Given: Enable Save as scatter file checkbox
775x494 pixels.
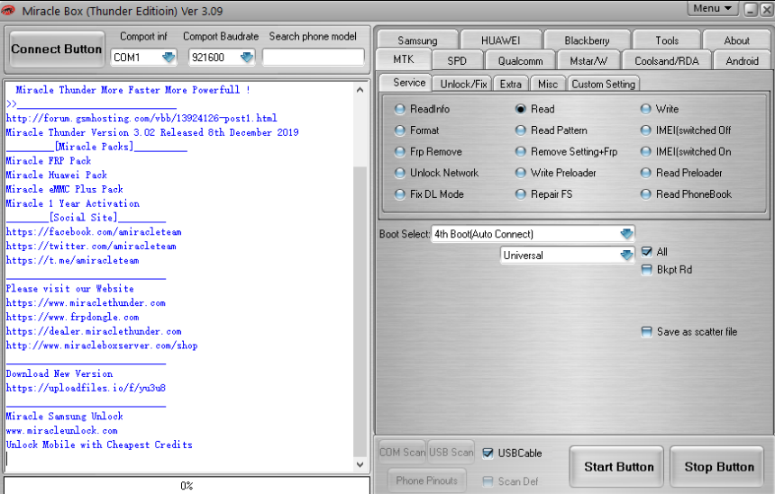Looking at the screenshot, I should click(646, 332).
